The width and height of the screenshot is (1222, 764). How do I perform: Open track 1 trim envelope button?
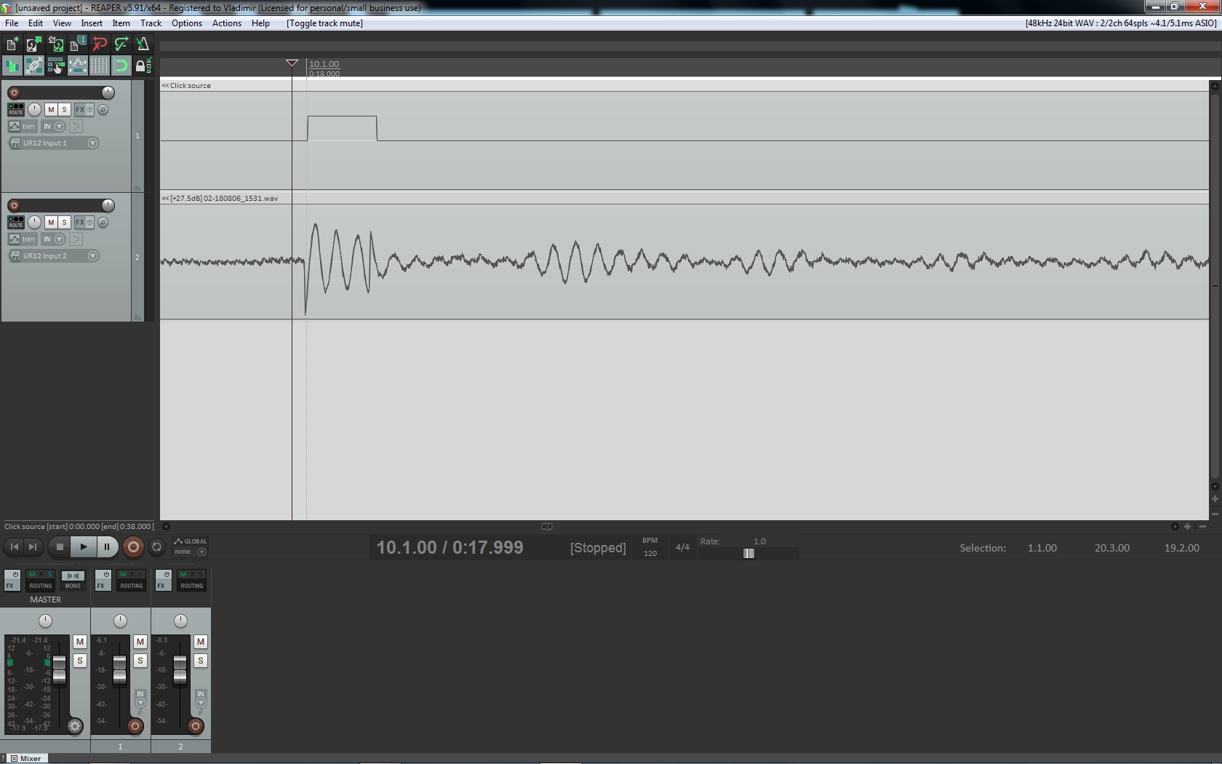point(22,127)
